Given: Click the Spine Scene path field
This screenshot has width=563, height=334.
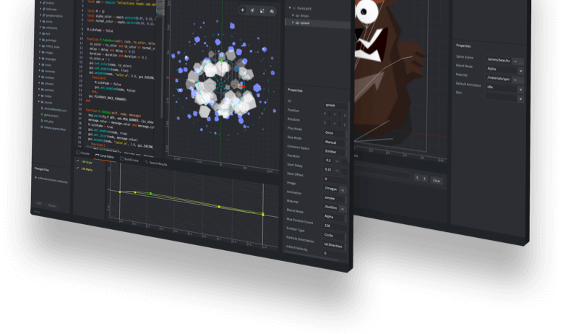Looking at the screenshot, I should coord(499,60).
